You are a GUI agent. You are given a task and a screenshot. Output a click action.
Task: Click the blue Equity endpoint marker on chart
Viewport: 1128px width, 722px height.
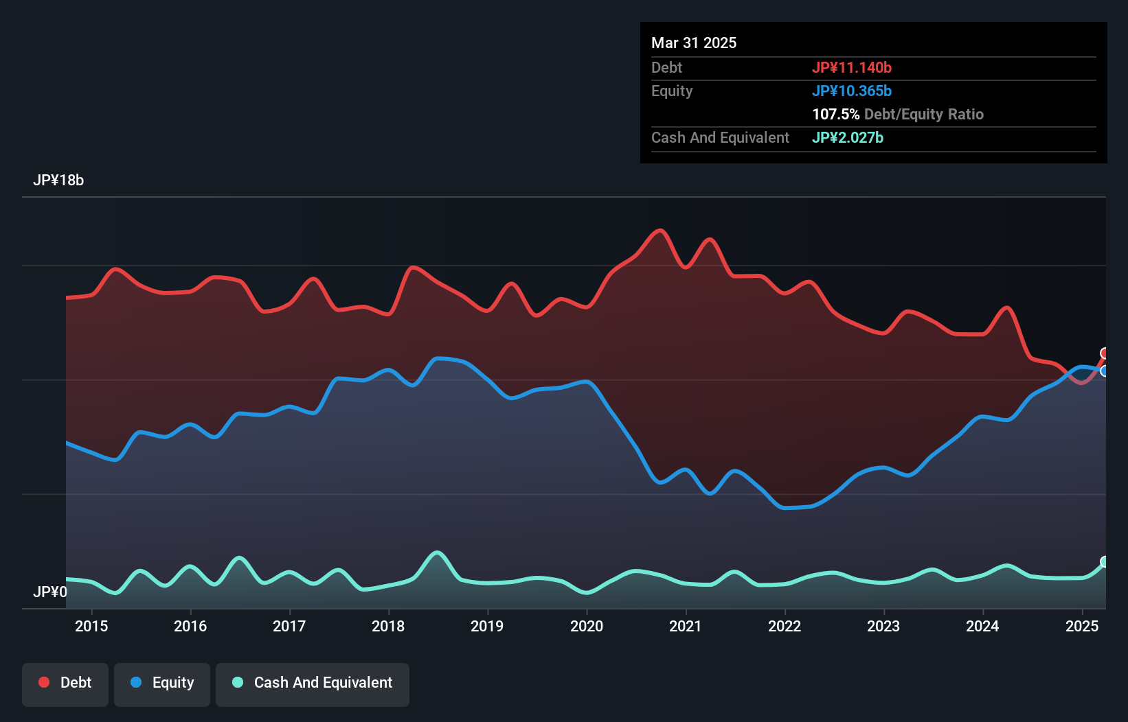tap(1105, 371)
